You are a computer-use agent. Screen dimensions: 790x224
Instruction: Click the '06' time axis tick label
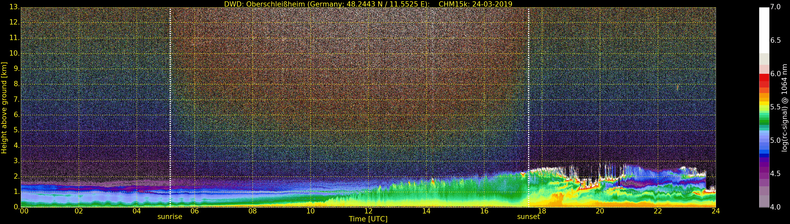point(194,211)
